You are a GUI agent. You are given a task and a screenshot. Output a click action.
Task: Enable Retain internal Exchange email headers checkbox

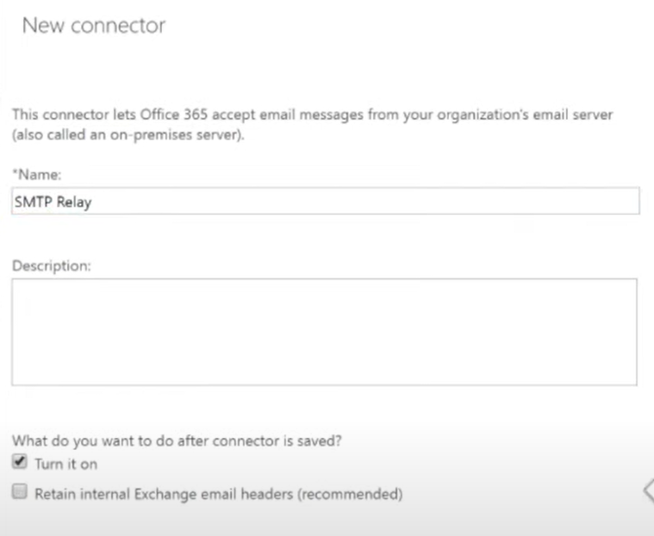click(x=20, y=491)
